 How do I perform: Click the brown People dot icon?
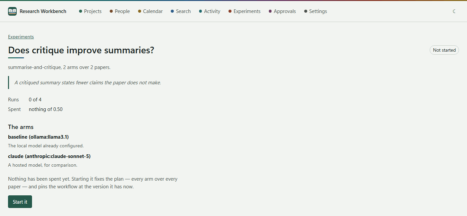(x=111, y=11)
